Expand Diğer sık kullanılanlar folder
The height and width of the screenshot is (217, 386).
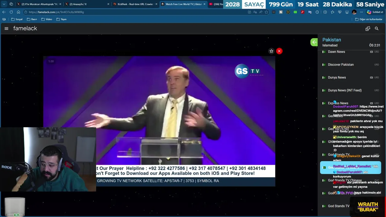[369, 19]
